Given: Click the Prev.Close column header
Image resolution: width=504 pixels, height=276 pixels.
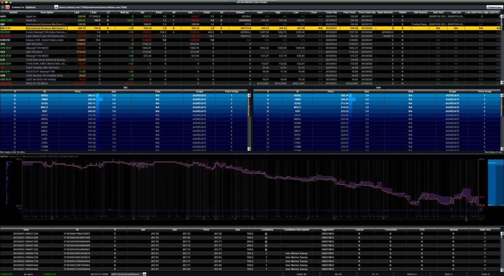Looking at the screenshot, I should coord(350,12).
